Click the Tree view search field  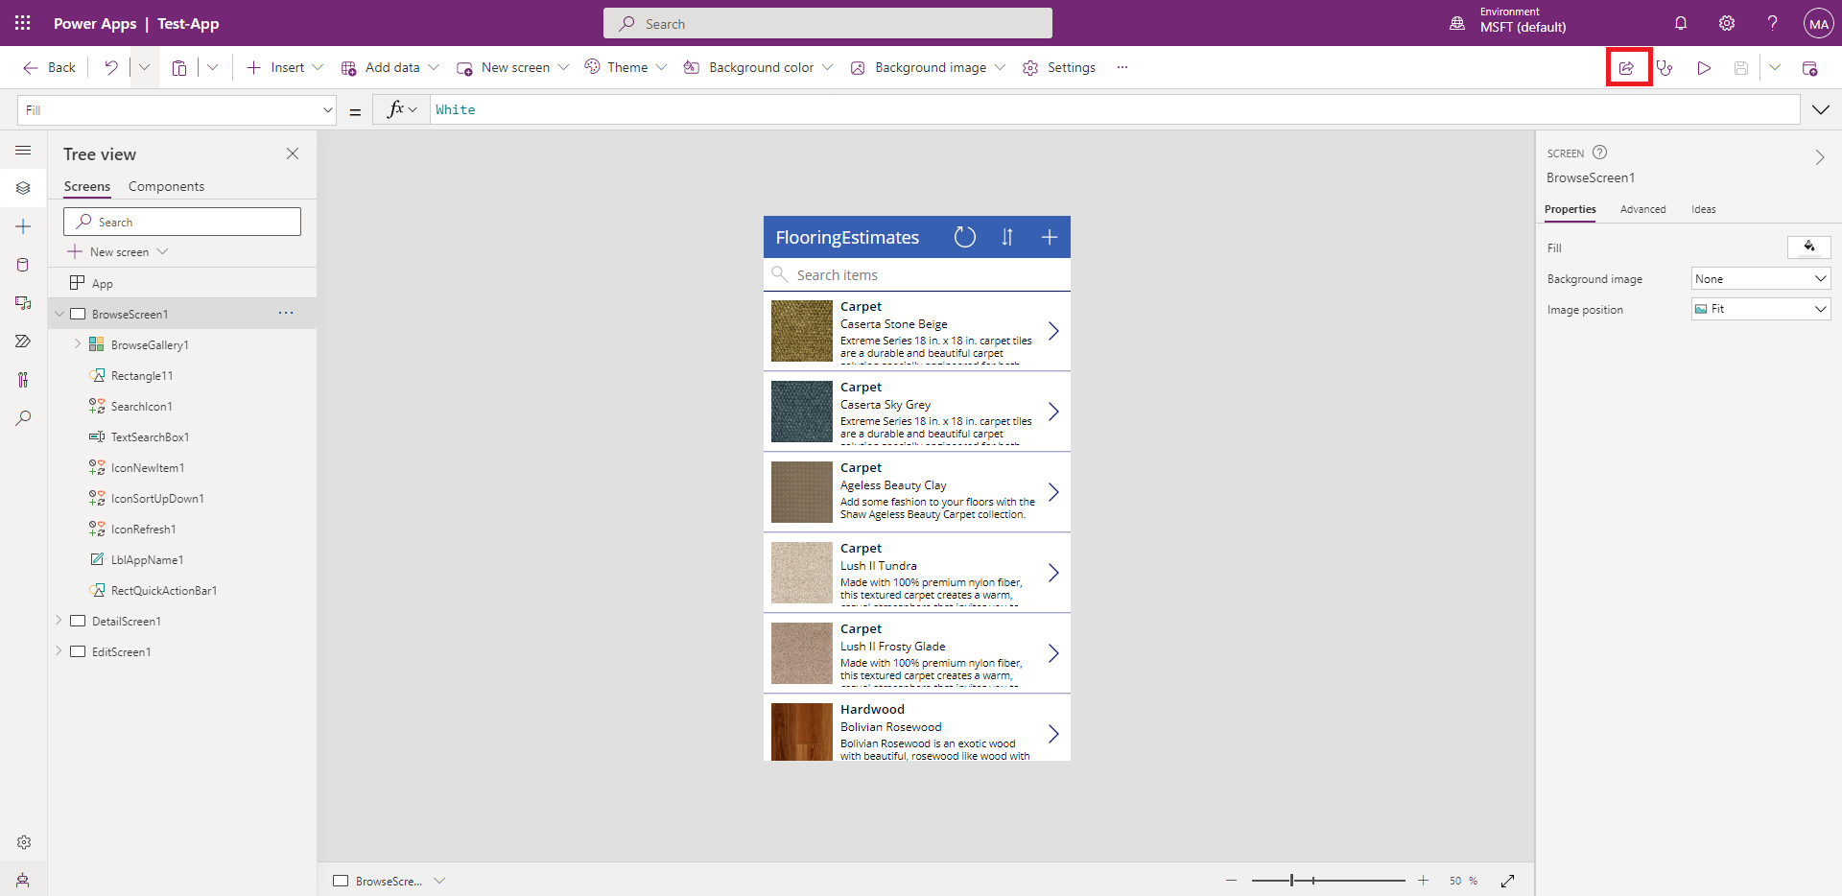tap(182, 222)
